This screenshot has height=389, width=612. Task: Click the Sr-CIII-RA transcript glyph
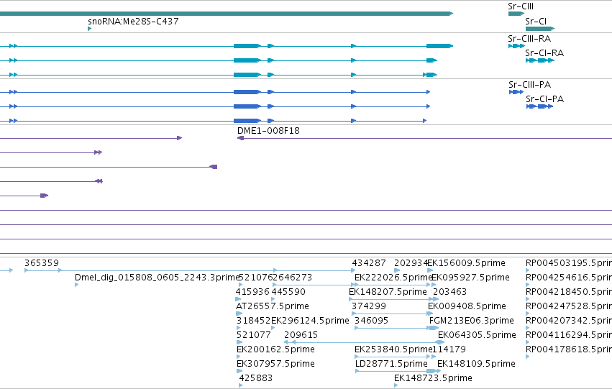tap(517, 46)
